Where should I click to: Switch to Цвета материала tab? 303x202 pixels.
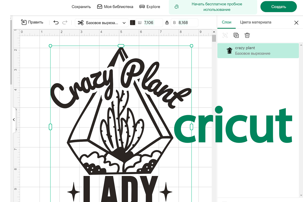pyautogui.click(x=256, y=22)
